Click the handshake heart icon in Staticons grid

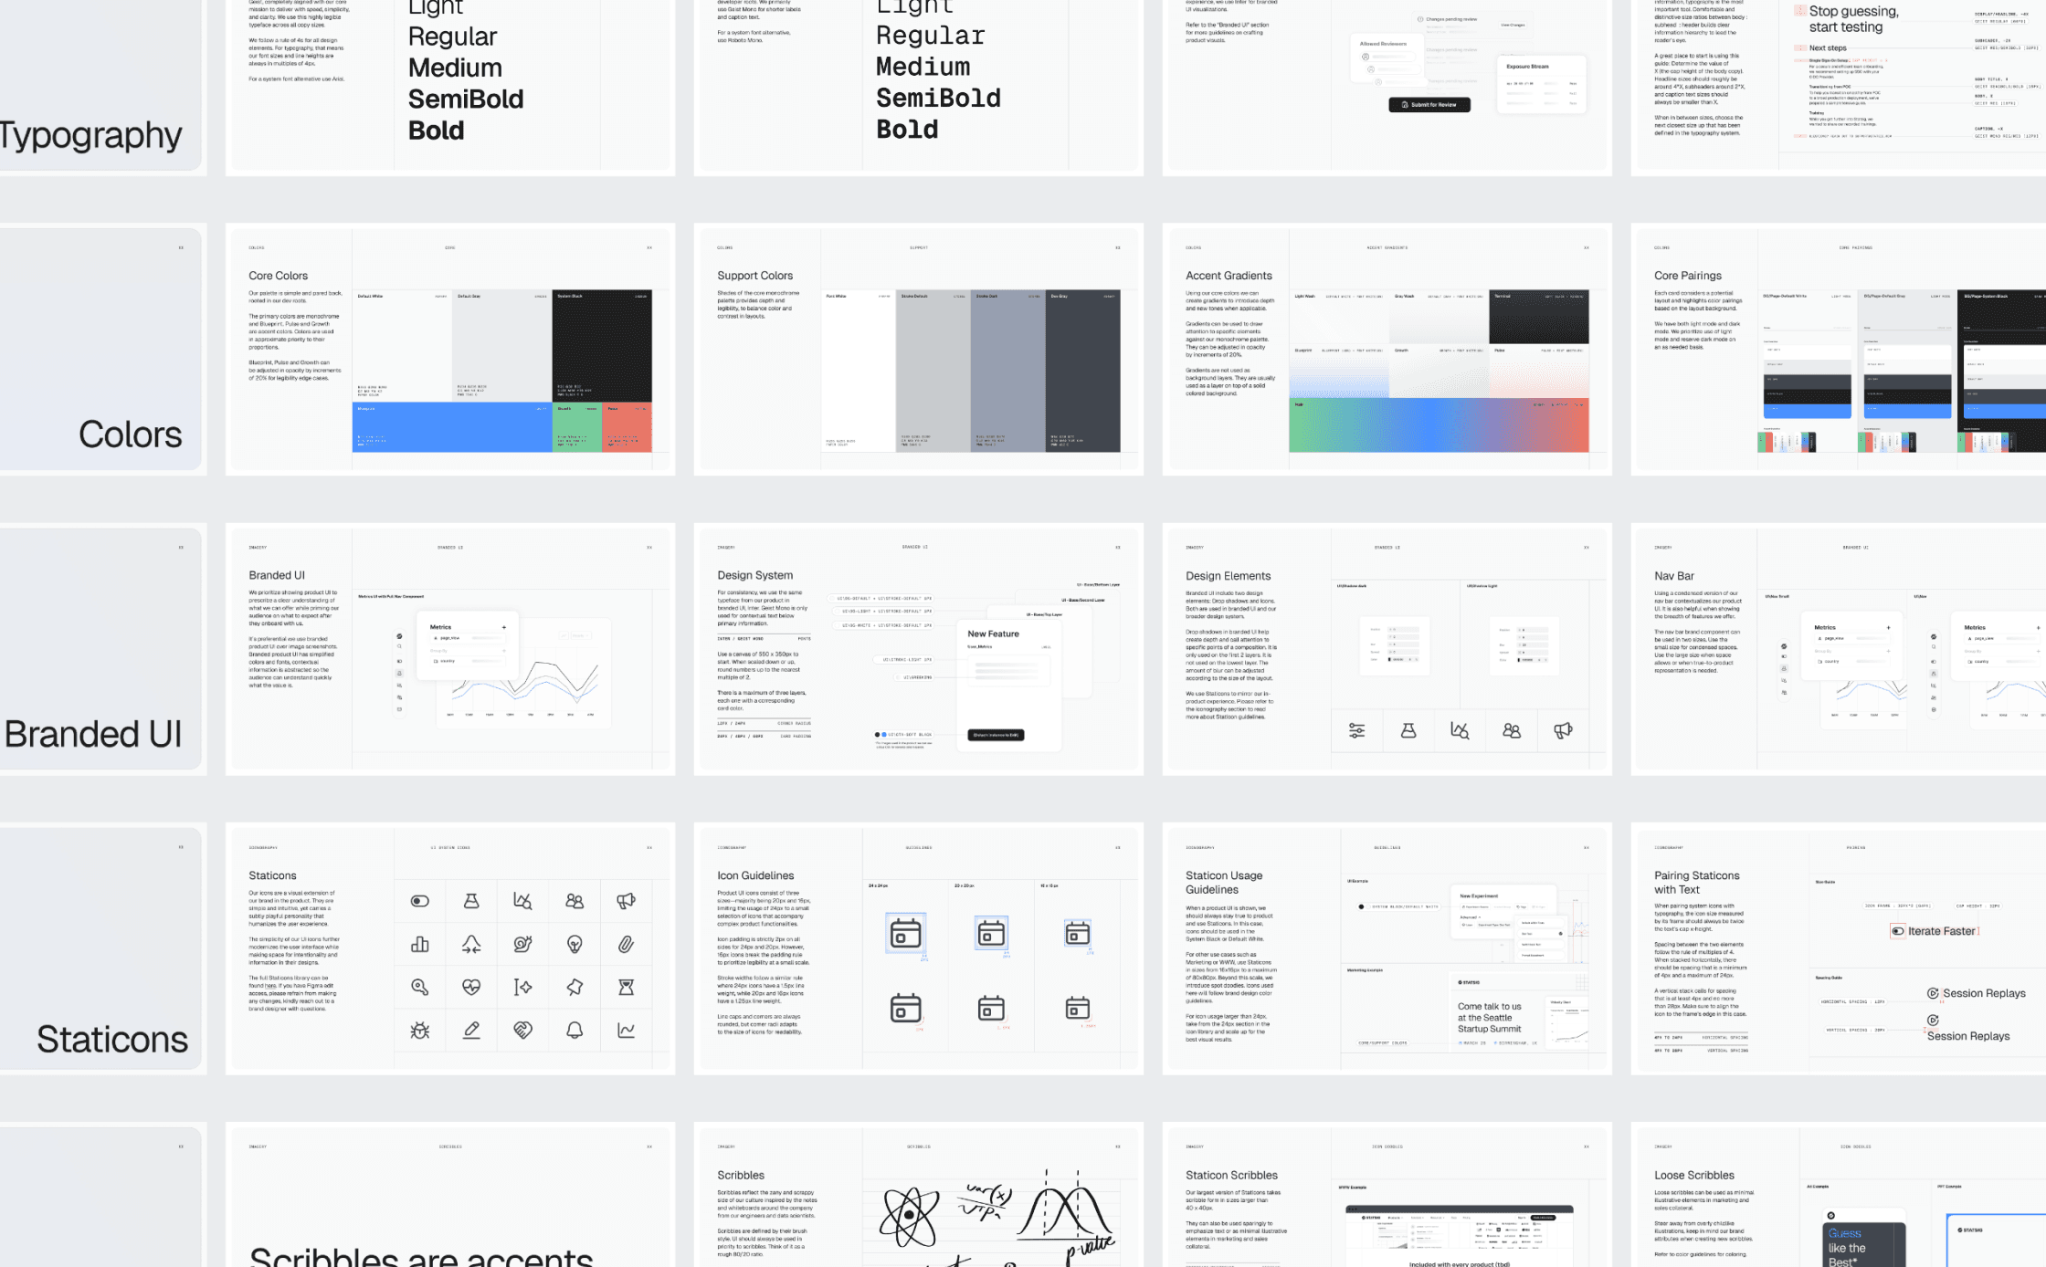522,1031
